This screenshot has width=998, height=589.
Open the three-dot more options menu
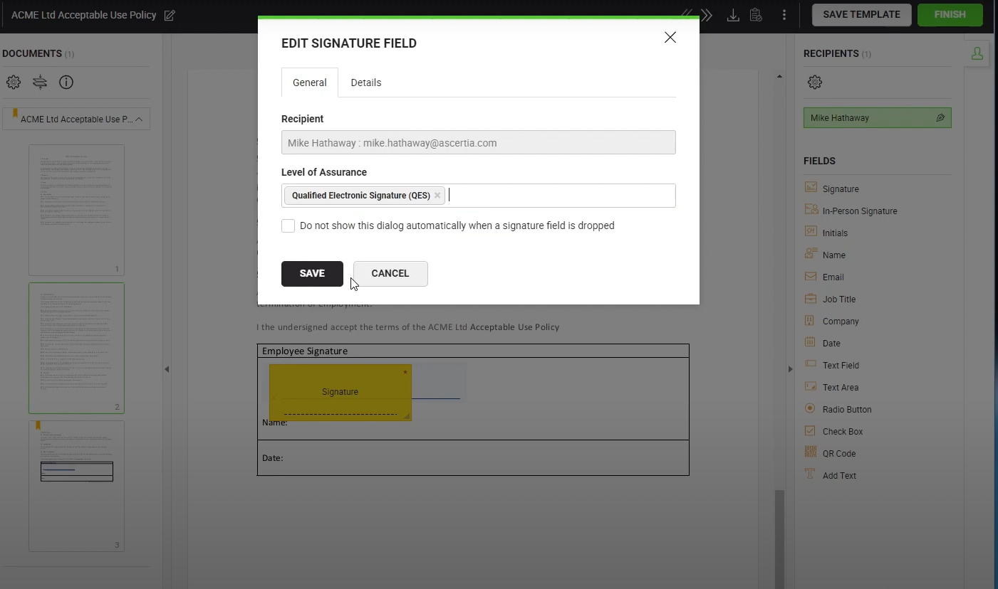pos(784,15)
